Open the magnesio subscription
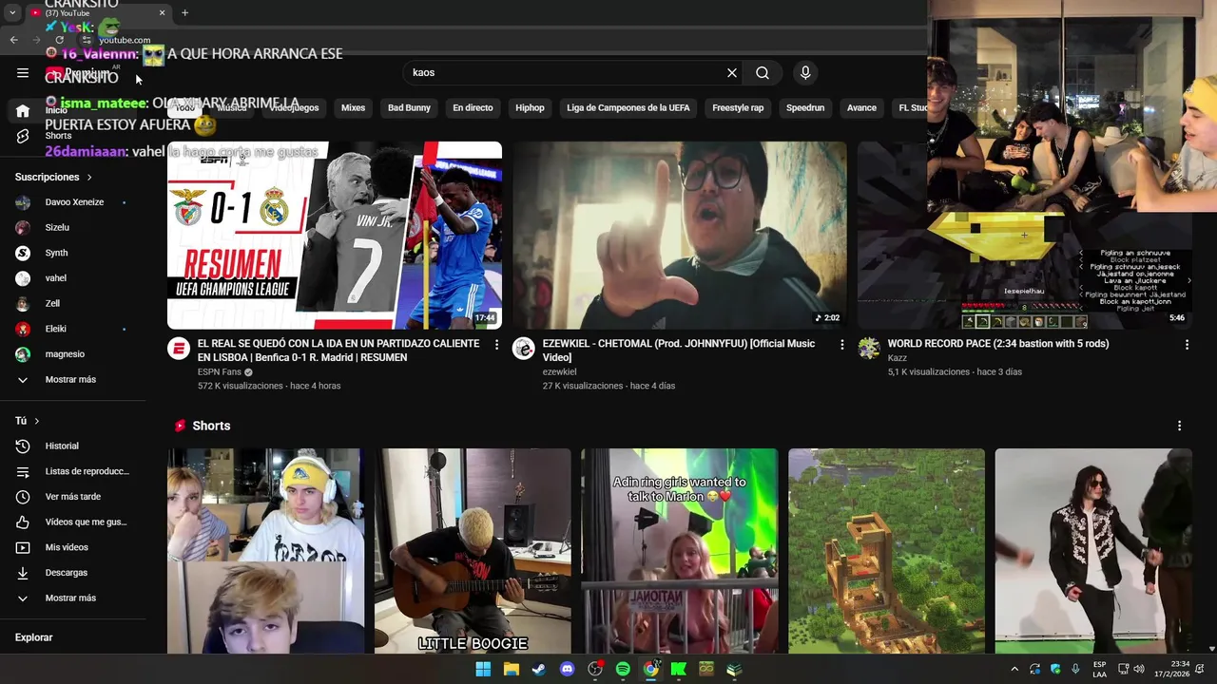The width and height of the screenshot is (1217, 684). (x=72, y=354)
